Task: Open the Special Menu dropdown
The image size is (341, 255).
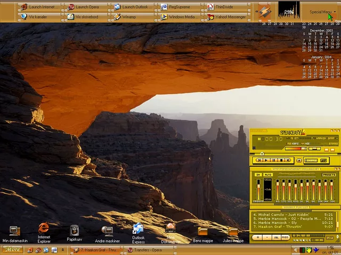Action: point(322,12)
